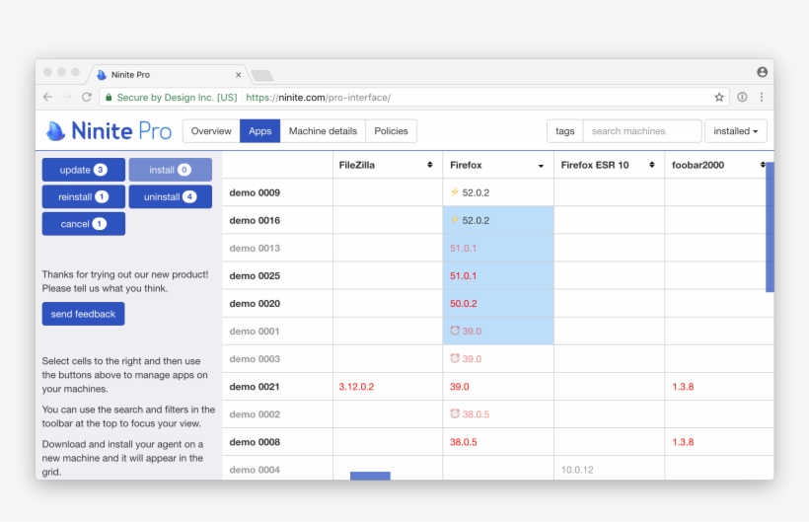Viewport: 809px width, 522px height.
Task: Select the Apps tab
Action: pyautogui.click(x=260, y=131)
